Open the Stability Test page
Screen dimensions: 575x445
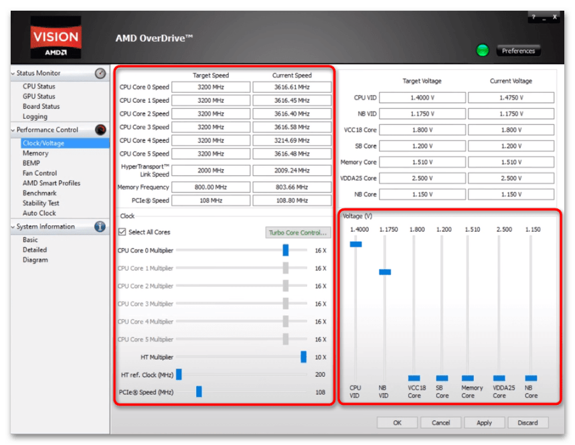(41, 202)
